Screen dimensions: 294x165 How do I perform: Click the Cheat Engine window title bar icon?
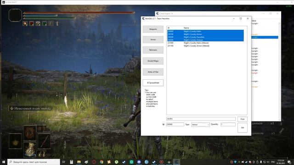158,13
